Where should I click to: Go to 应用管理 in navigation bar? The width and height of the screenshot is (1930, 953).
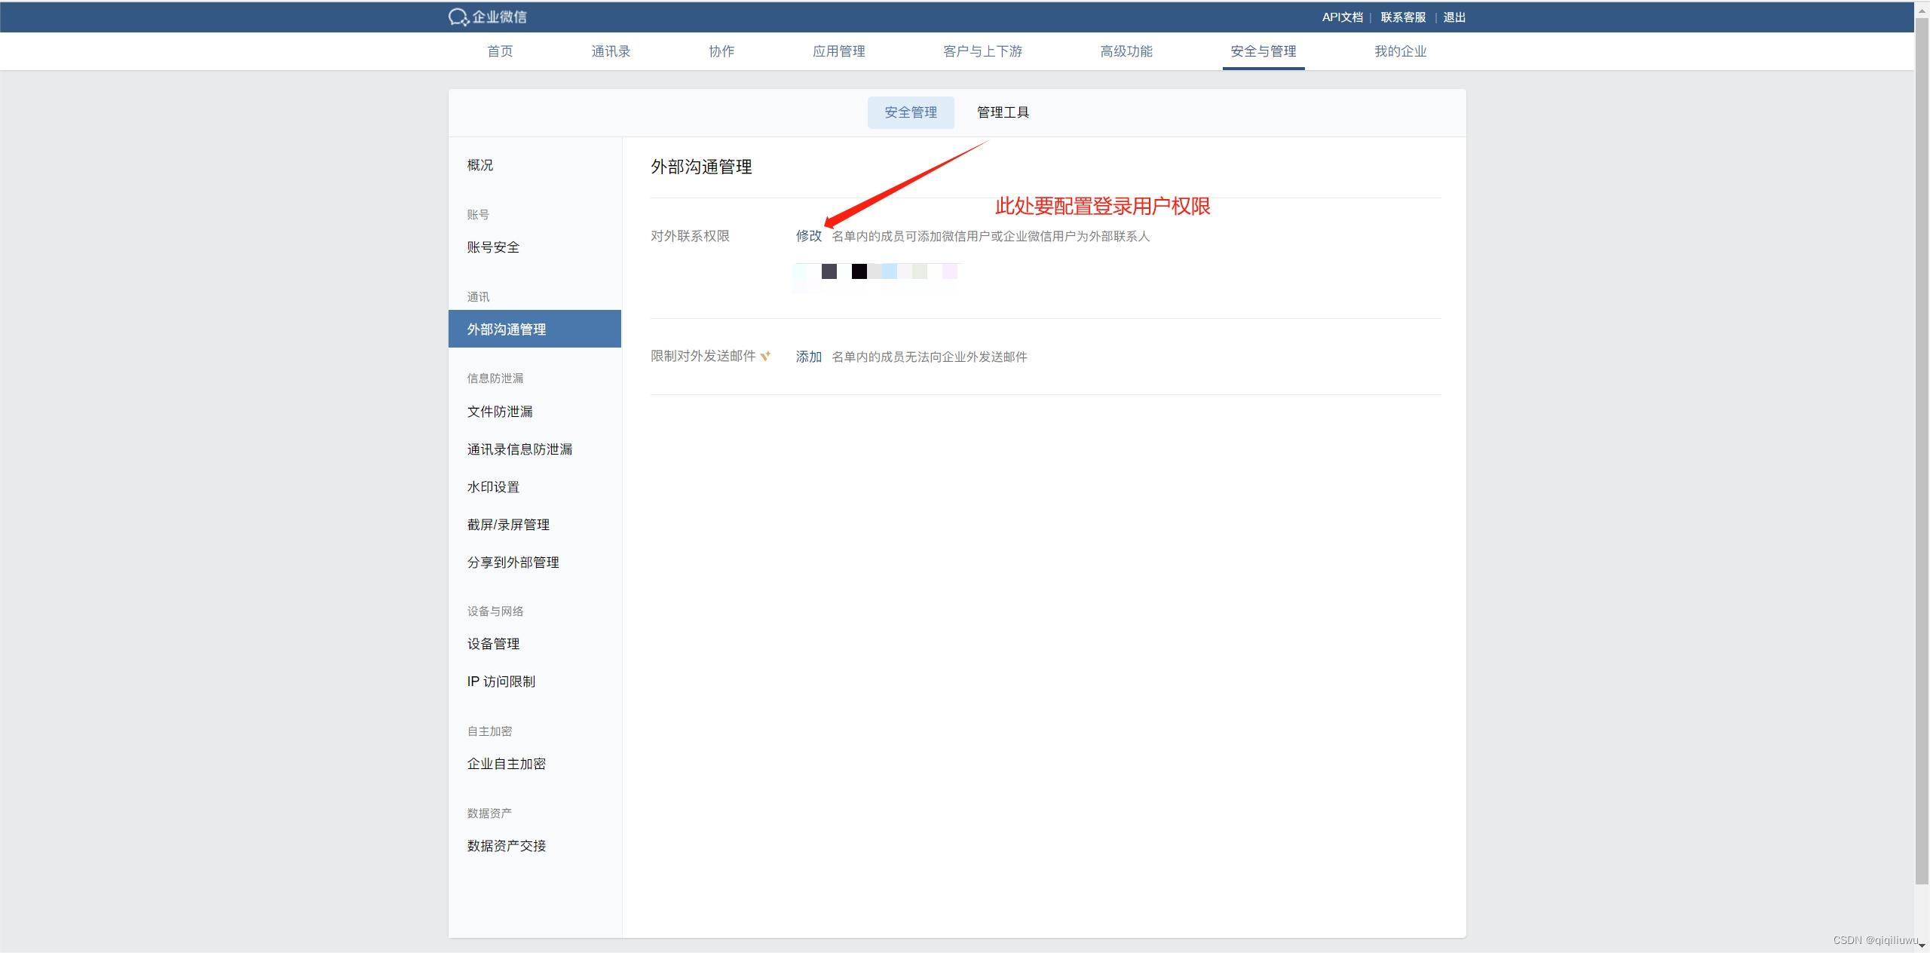(838, 51)
